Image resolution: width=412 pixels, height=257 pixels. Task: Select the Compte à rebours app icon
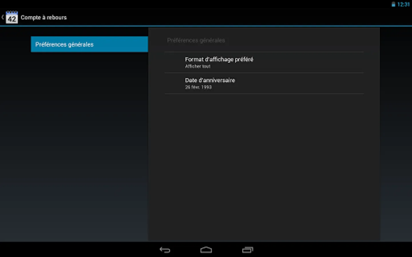(12, 17)
